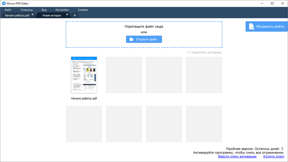Click the Объединить файлы button

(267, 26)
